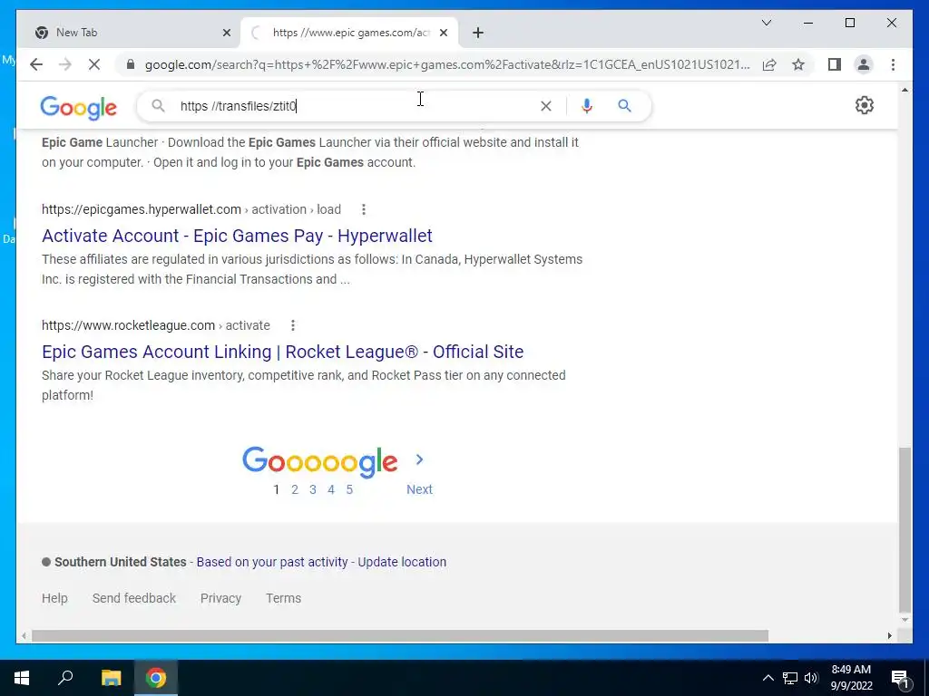929x696 pixels.
Task: Show hidden system tray icons
Action: 768,678
